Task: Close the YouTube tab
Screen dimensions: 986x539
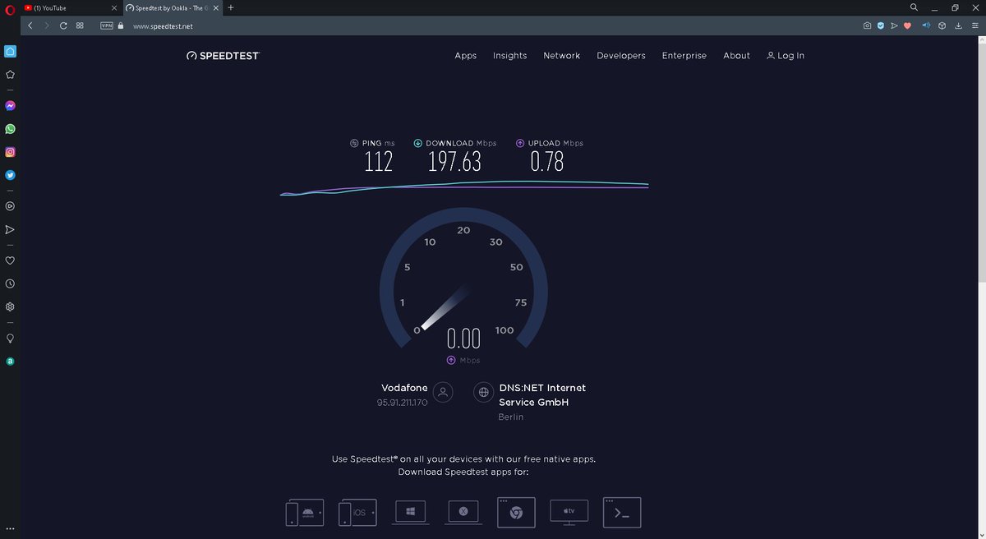Action: tap(113, 7)
